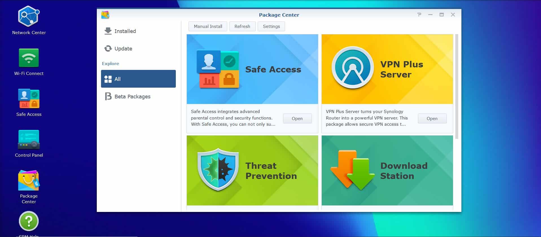Image resolution: width=541 pixels, height=237 pixels.
Task: Click the VPN Plus Server banner title
Action: click(402, 69)
